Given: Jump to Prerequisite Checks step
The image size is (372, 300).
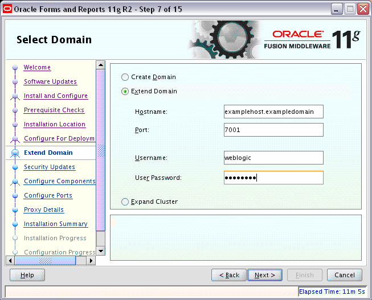Looking at the screenshot, I should [54, 110].
